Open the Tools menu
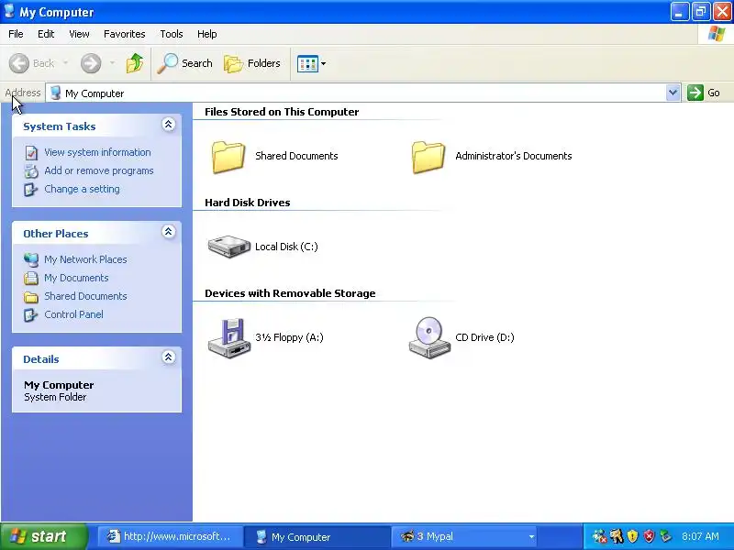This screenshot has width=734, height=550. (x=172, y=34)
